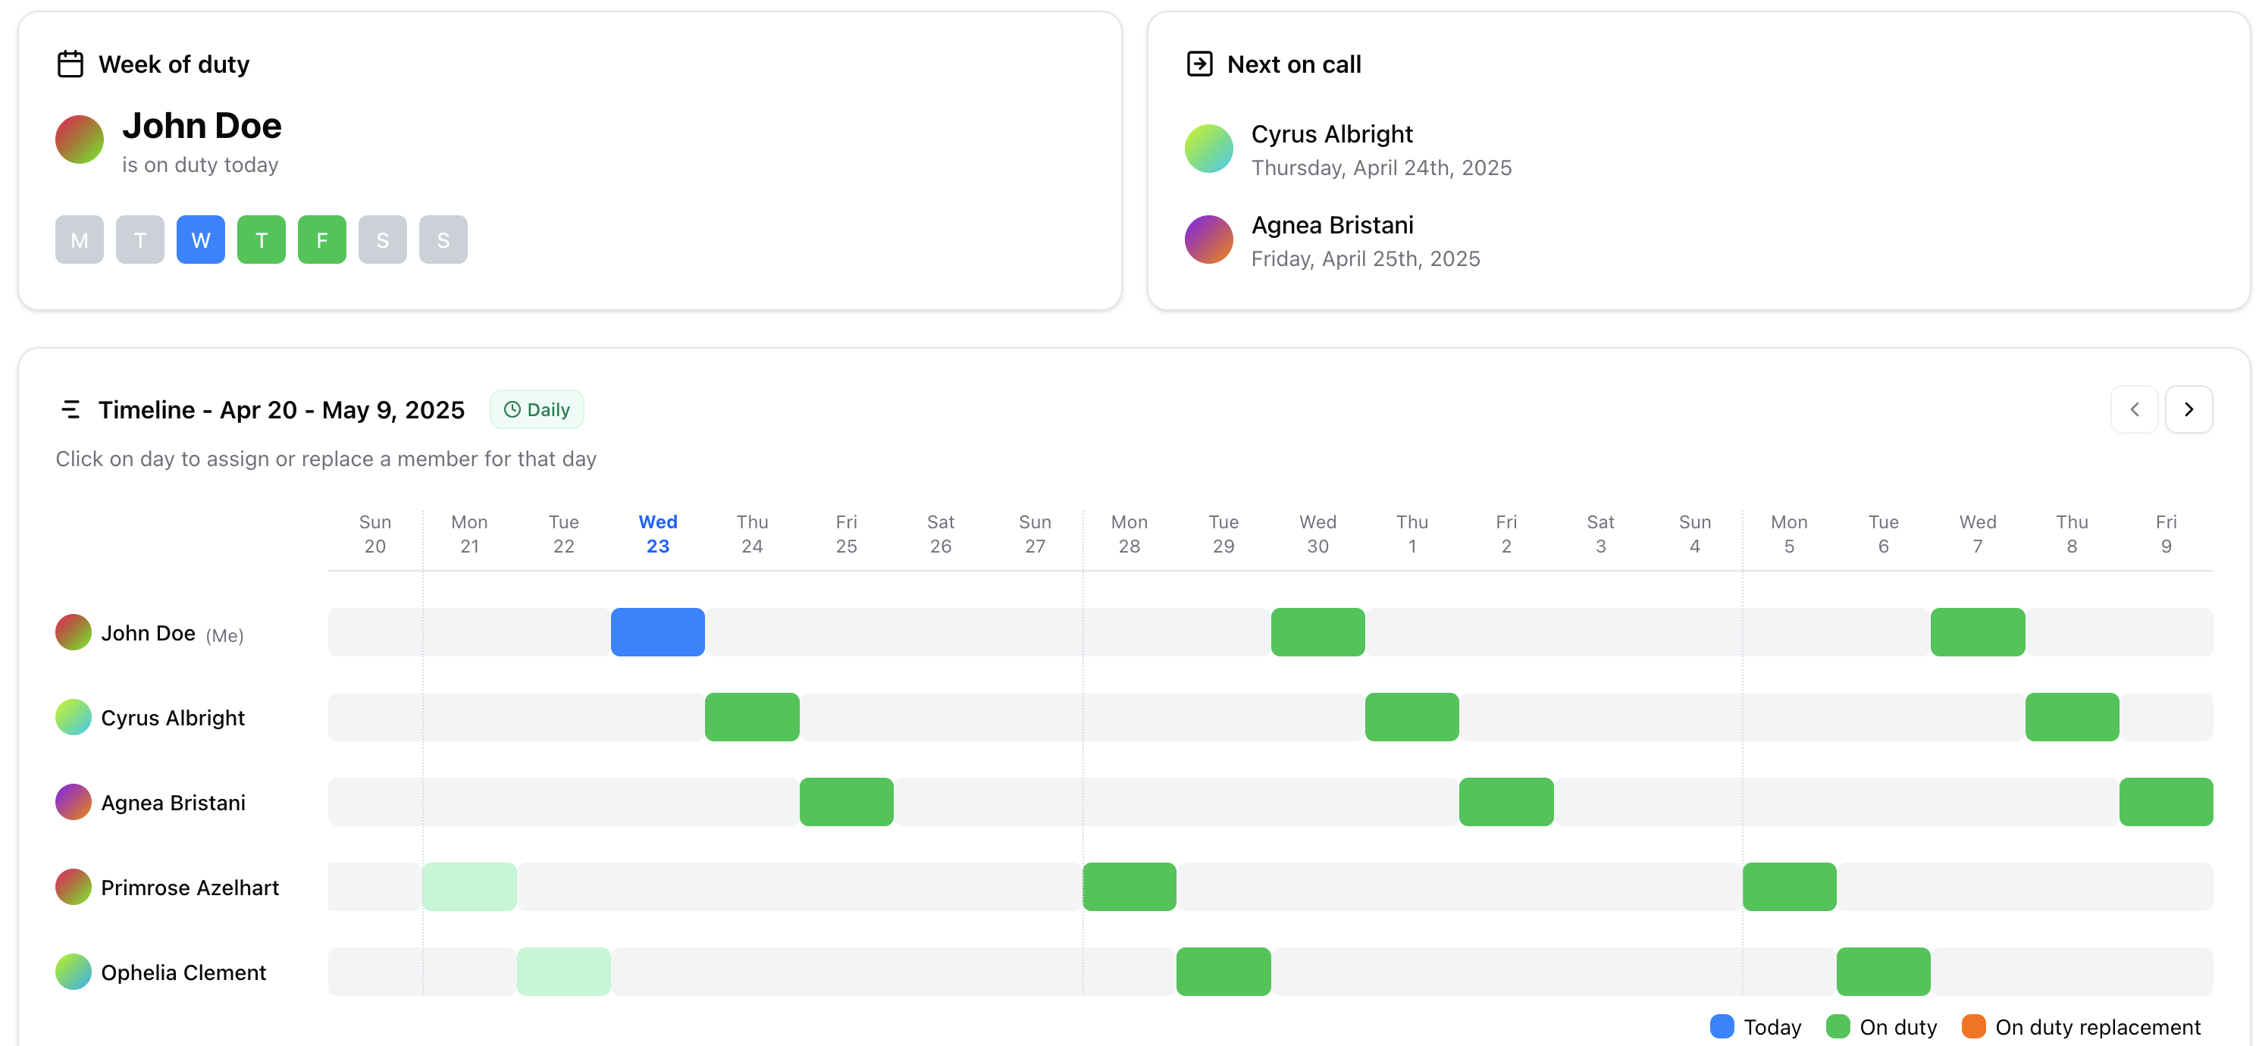Open Ophelia Clement's duty block on Tue 29
The height and width of the screenshot is (1046, 2259).
pyautogui.click(x=1223, y=972)
